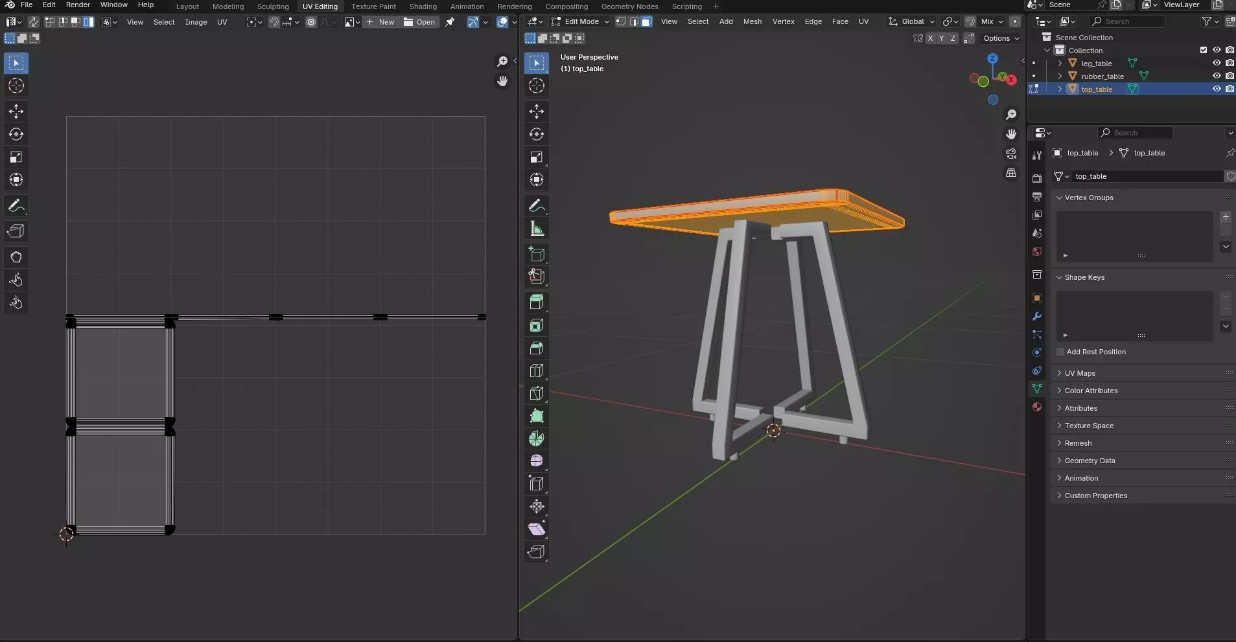
Task: Edit the top_table mesh name field
Action: [x=1147, y=176]
